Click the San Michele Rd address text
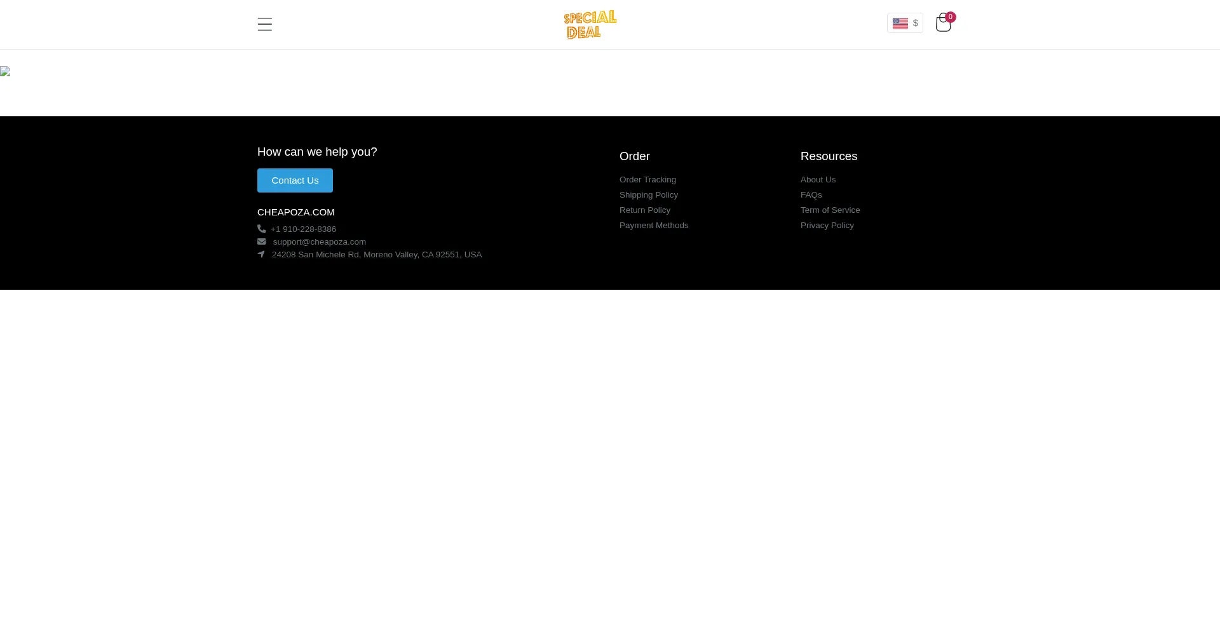 (x=376, y=255)
